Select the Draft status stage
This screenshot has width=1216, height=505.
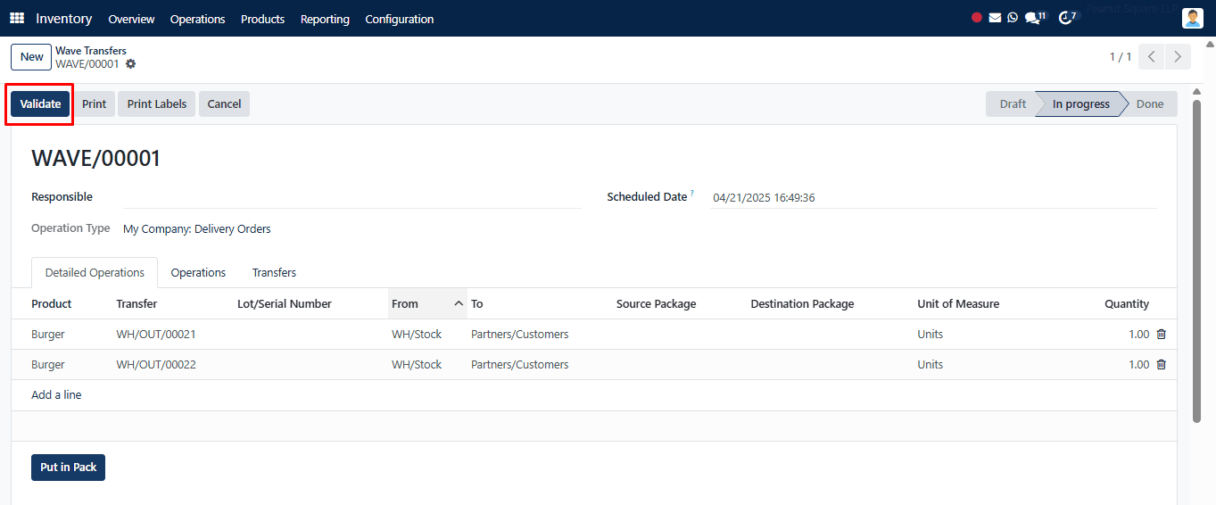[x=1012, y=103]
